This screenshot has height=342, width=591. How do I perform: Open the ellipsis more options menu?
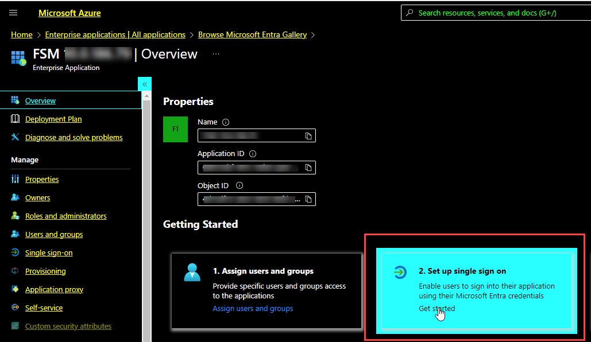(x=216, y=53)
